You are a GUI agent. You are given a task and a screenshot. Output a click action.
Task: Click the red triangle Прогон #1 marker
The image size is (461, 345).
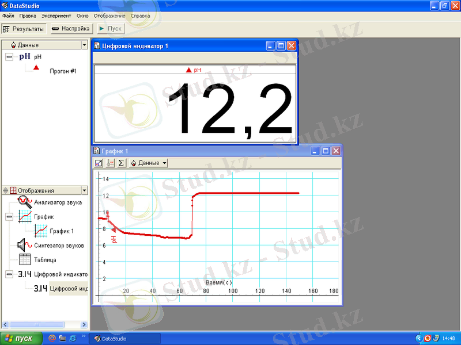click(36, 68)
